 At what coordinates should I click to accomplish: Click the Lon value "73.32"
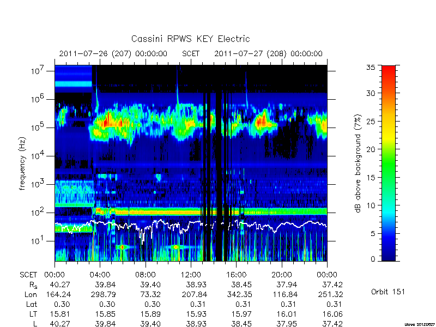(150, 294)
